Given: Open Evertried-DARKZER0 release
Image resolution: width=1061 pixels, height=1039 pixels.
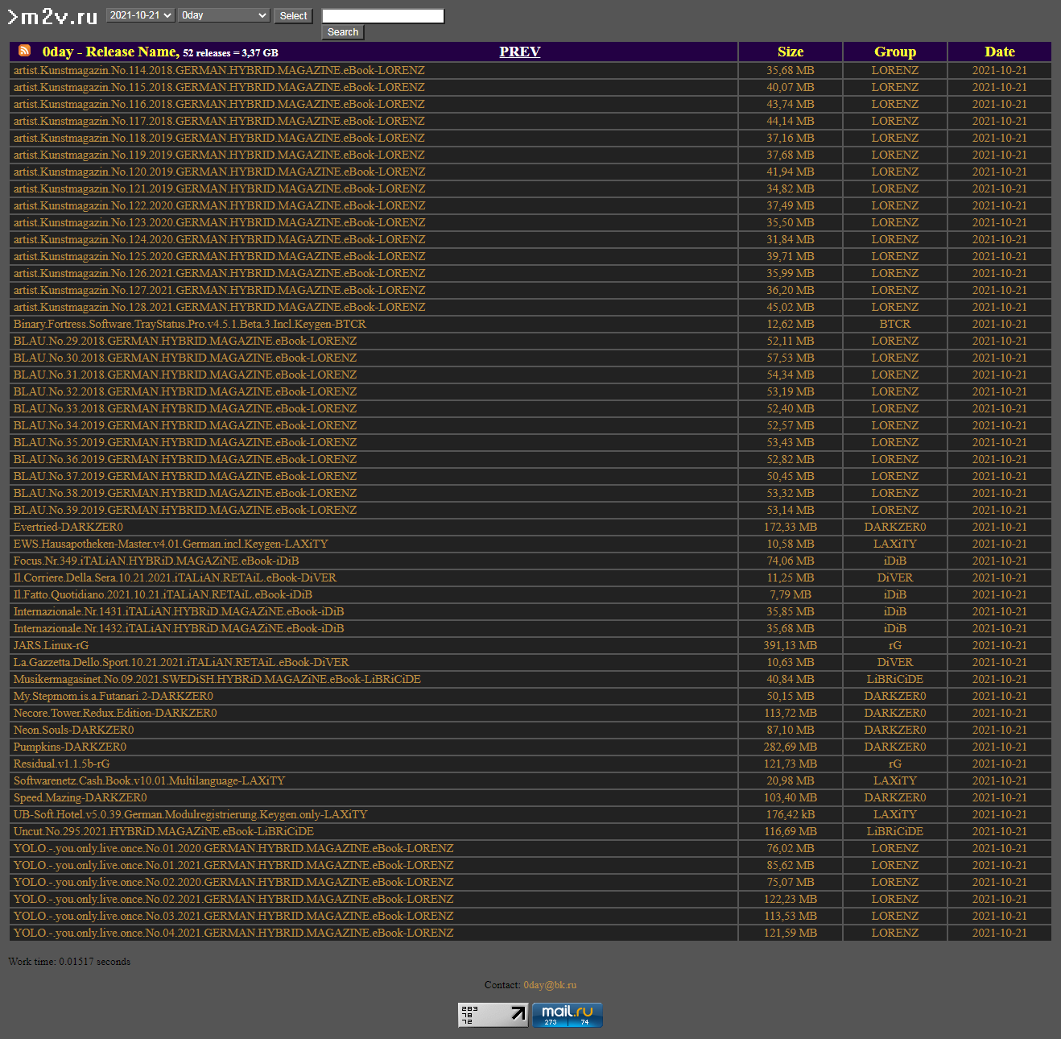Looking at the screenshot, I should point(68,527).
